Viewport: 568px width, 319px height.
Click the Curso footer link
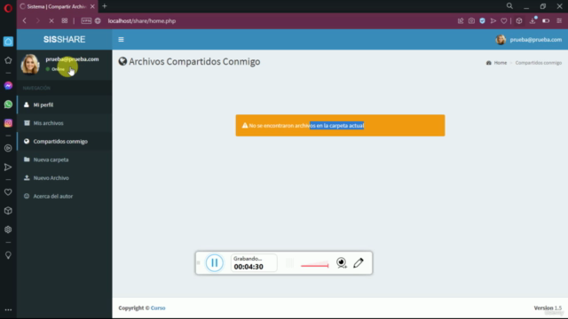click(158, 308)
